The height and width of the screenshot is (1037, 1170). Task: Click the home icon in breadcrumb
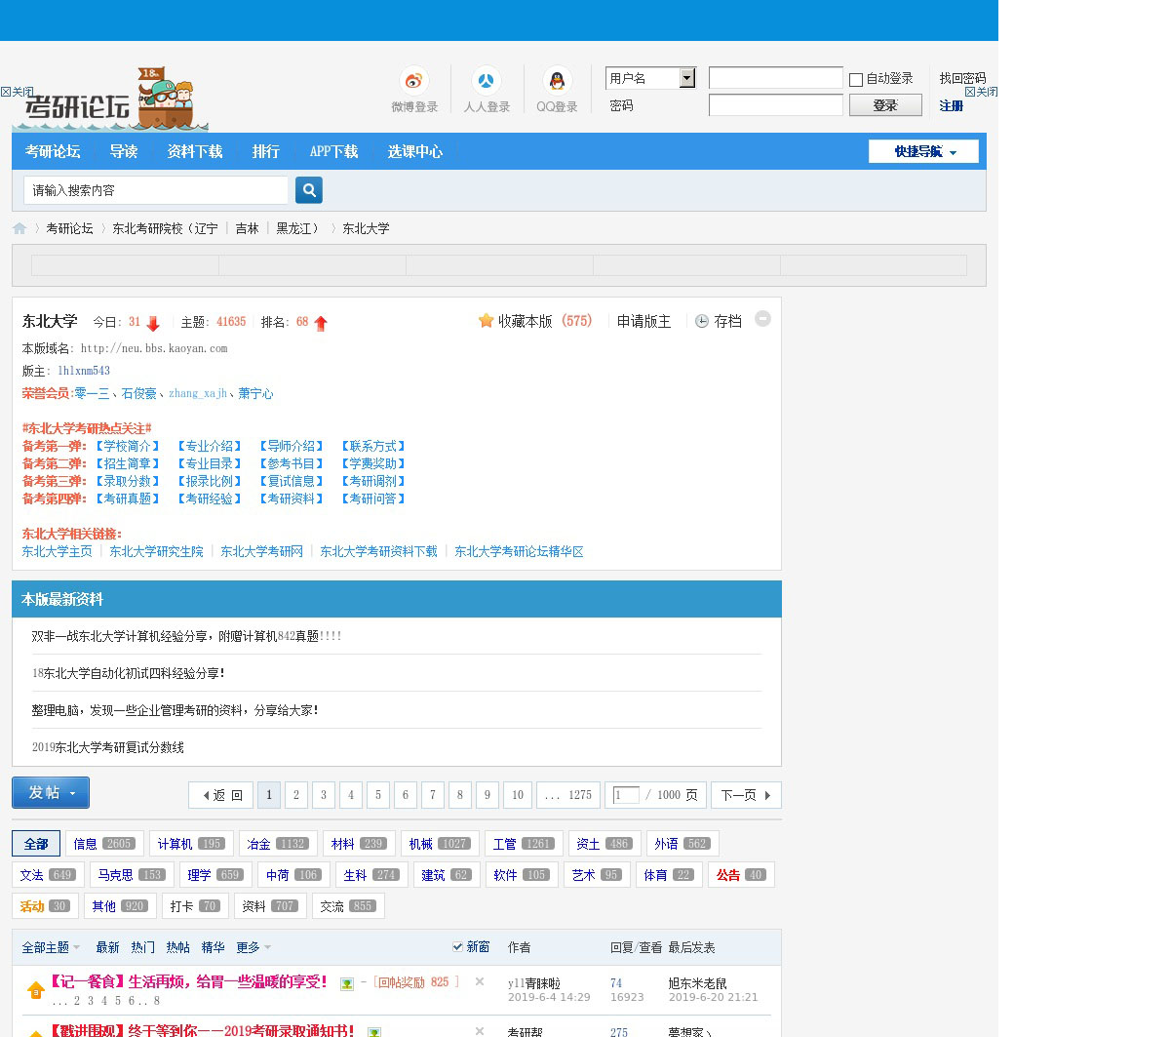coord(19,228)
